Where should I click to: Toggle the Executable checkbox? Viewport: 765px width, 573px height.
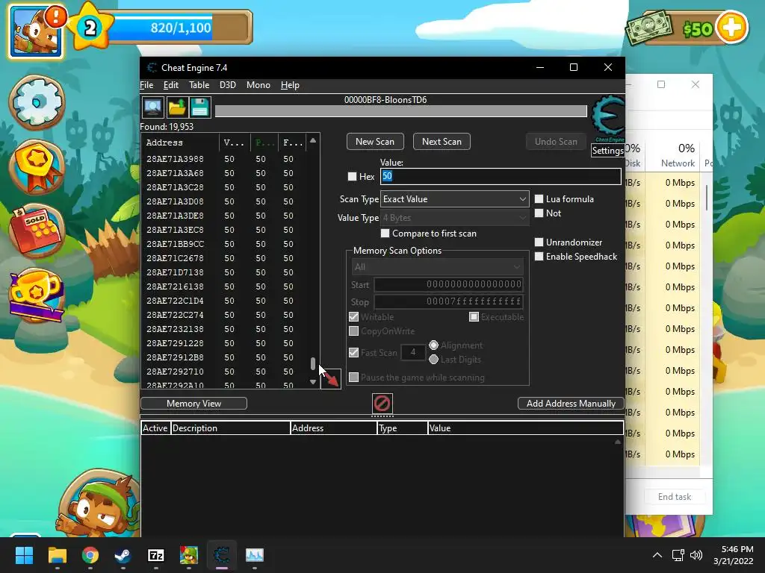(474, 316)
